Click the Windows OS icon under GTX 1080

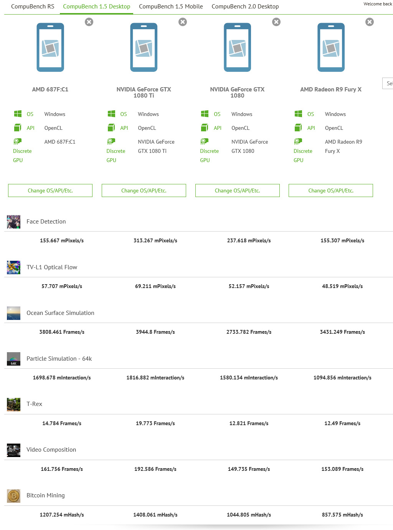pos(205,114)
